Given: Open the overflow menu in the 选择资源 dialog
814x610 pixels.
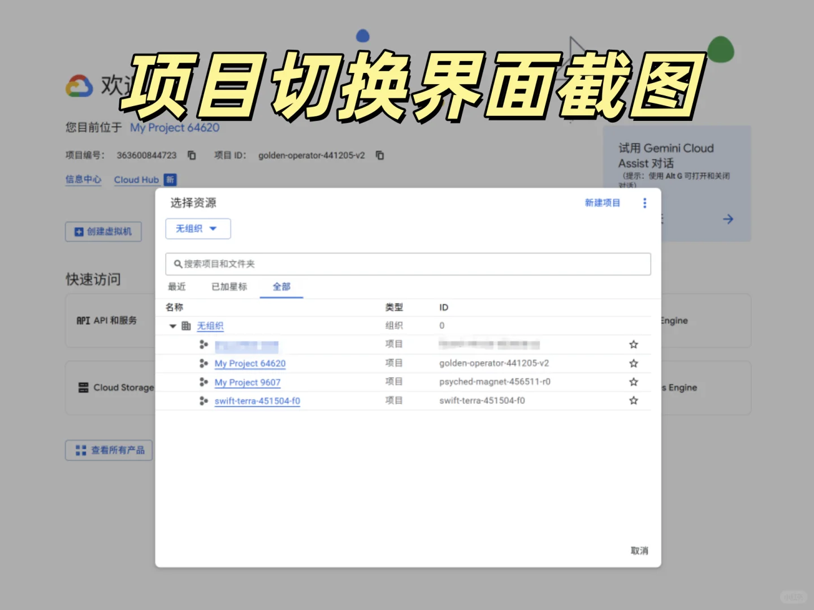Looking at the screenshot, I should pos(644,203).
